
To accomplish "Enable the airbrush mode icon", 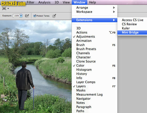I will [27, 16].
